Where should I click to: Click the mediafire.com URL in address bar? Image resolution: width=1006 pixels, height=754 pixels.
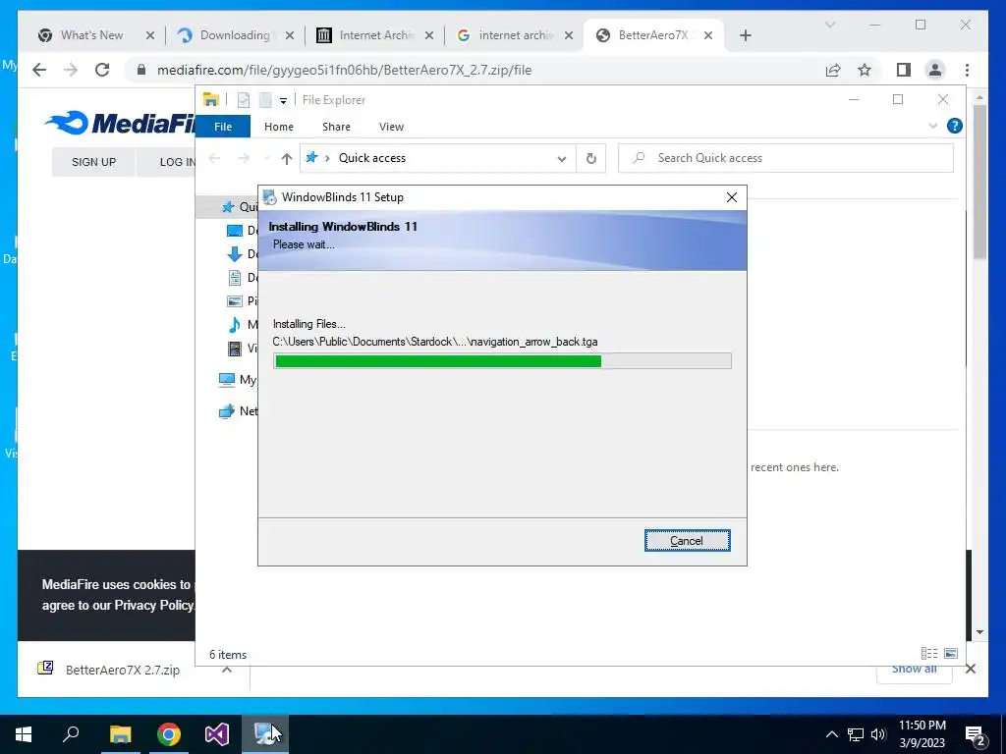click(344, 70)
